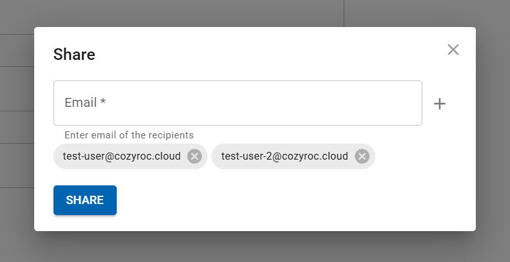The height and width of the screenshot is (262, 510).
Task: Select the test-user@cozyroc.cloud chip label
Action: [121, 156]
